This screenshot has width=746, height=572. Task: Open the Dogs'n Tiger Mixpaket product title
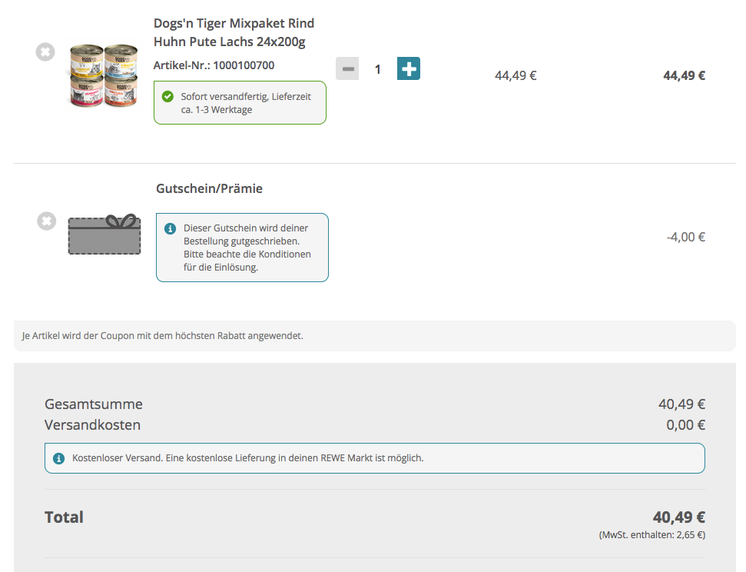click(234, 32)
